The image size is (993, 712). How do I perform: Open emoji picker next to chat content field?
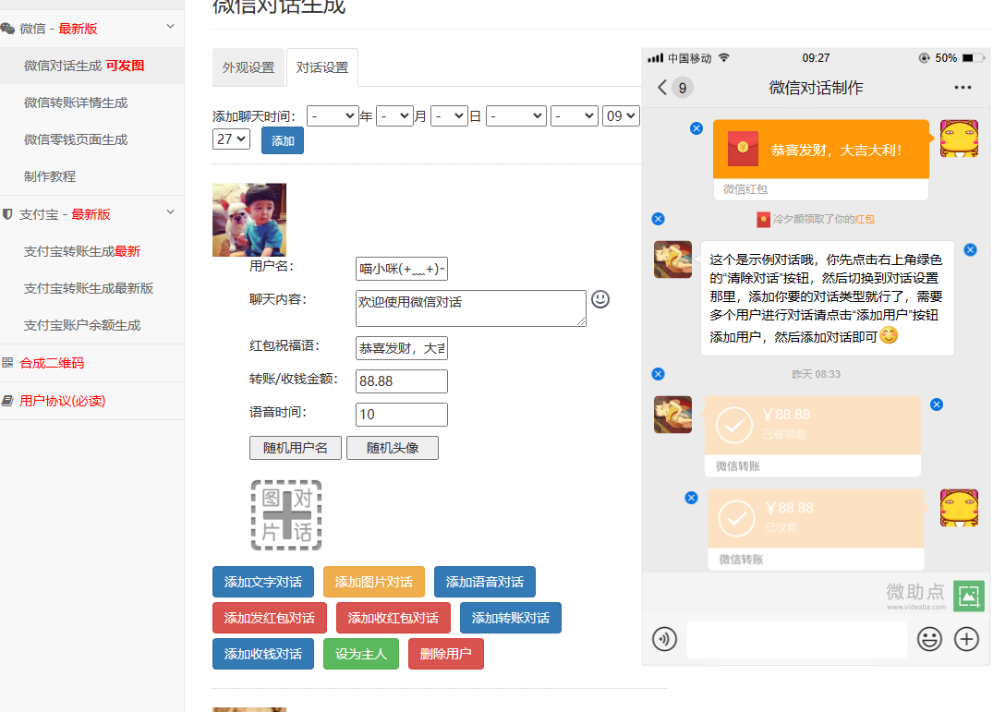[x=600, y=299]
